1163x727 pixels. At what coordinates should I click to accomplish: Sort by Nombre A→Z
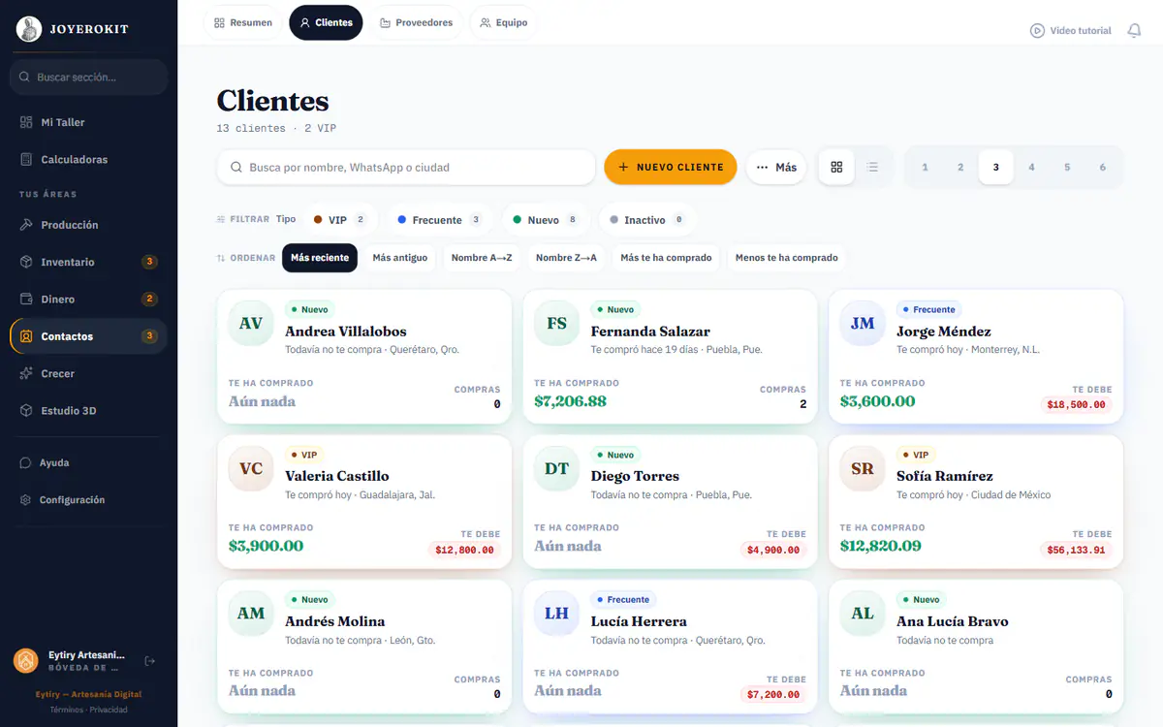(x=482, y=258)
